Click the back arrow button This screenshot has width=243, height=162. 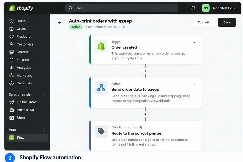click(x=60, y=23)
